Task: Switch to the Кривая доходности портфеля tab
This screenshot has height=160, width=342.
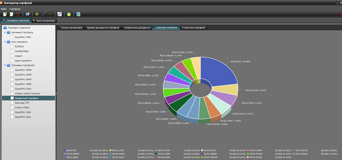Action: pyautogui.click(x=103, y=28)
